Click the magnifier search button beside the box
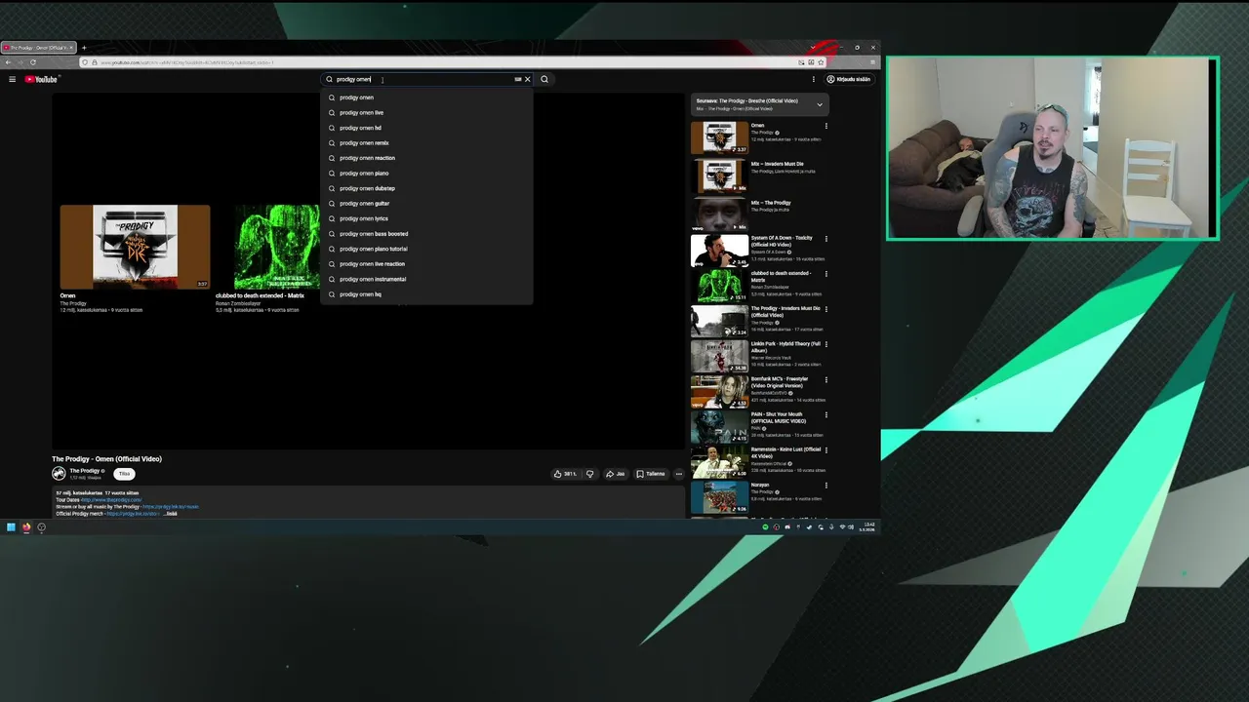Image resolution: width=1249 pixels, height=702 pixels. (544, 79)
